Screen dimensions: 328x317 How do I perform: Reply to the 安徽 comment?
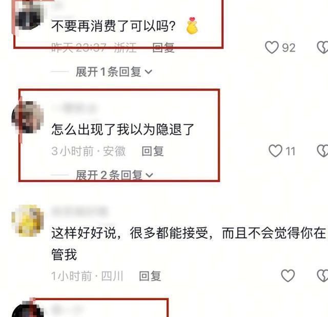pyautogui.click(x=153, y=151)
